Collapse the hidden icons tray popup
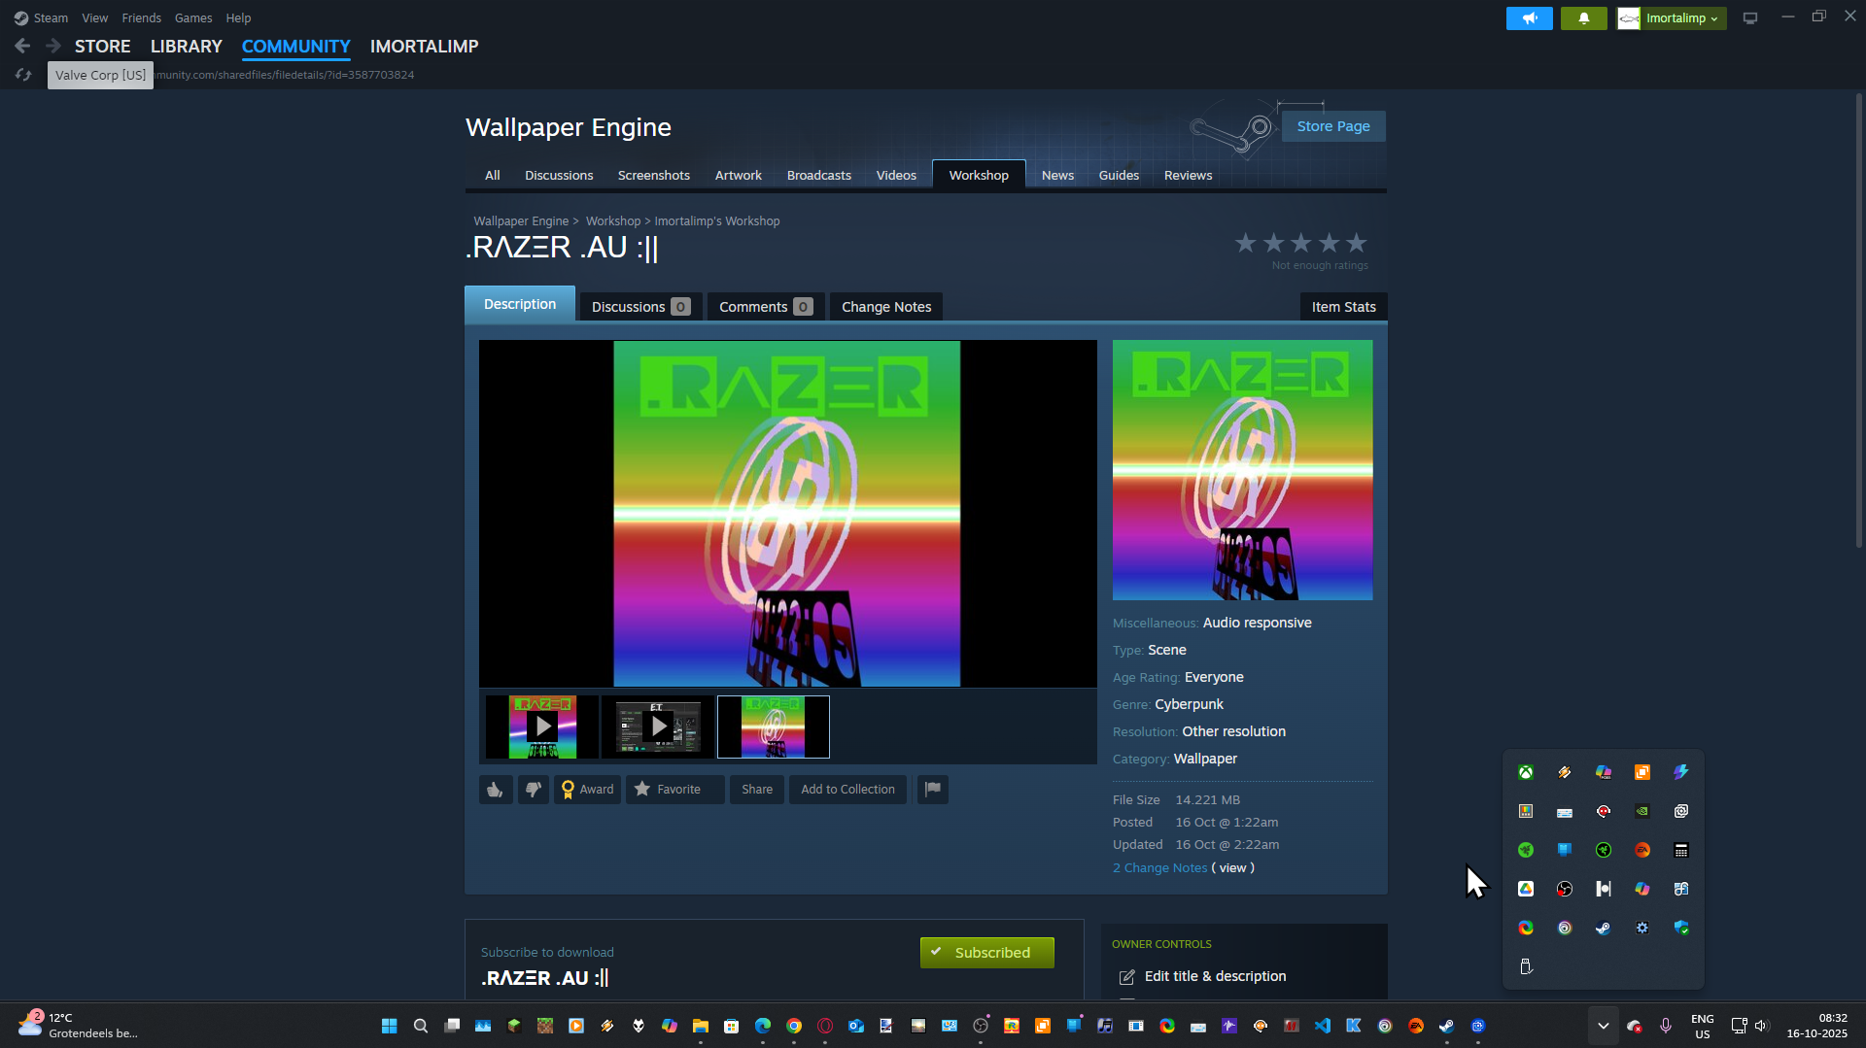The height and width of the screenshot is (1048, 1866). tap(1602, 1026)
